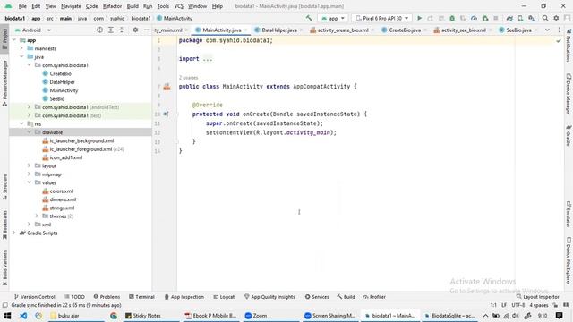Click the inspections checkmark in editor corner

coord(559,41)
